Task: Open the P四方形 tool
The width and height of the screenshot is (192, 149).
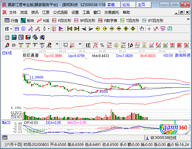Action: 62,20
